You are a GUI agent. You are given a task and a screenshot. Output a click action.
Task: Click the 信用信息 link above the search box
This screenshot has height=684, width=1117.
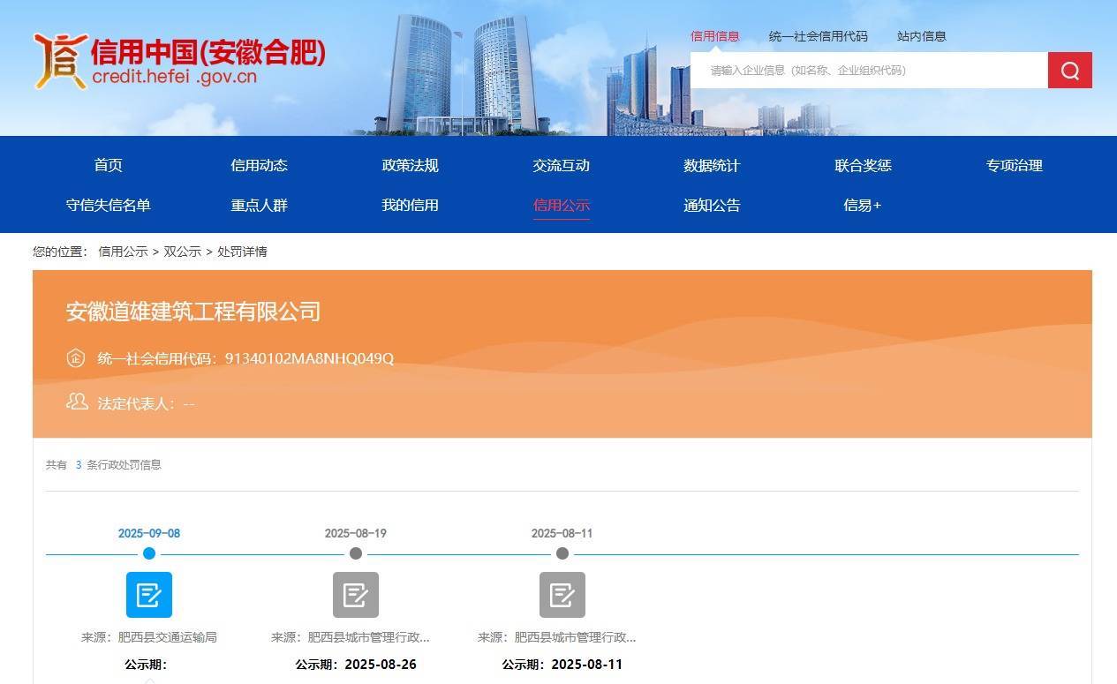point(714,36)
